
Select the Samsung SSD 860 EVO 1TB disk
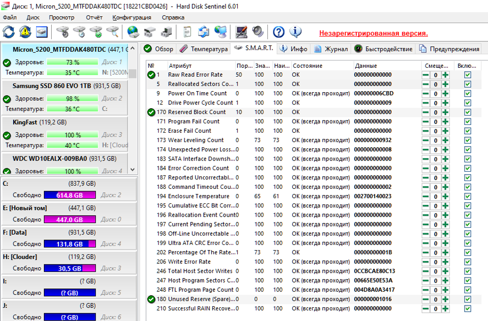click(65, 98)
